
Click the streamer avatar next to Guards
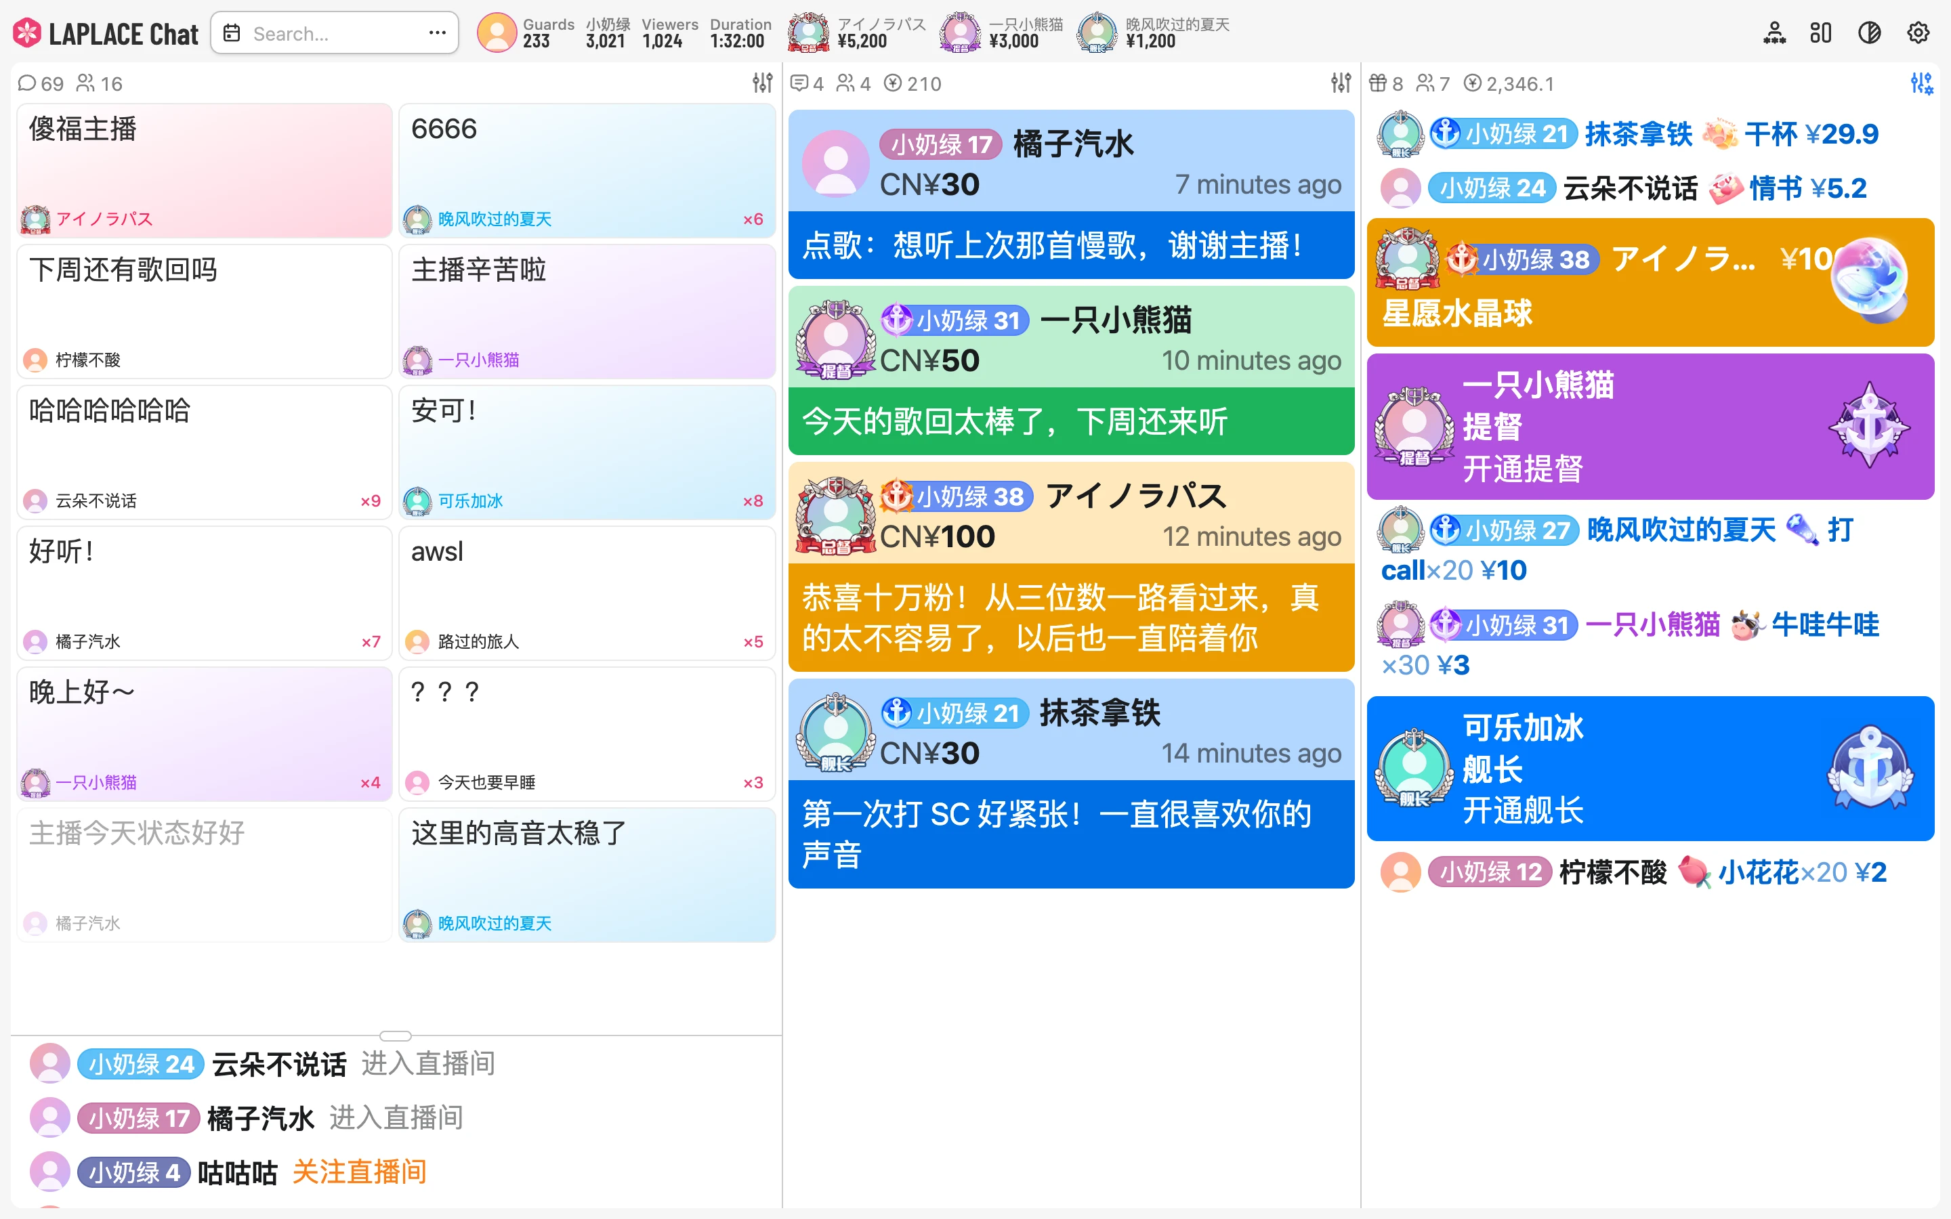tap(497, 33)
